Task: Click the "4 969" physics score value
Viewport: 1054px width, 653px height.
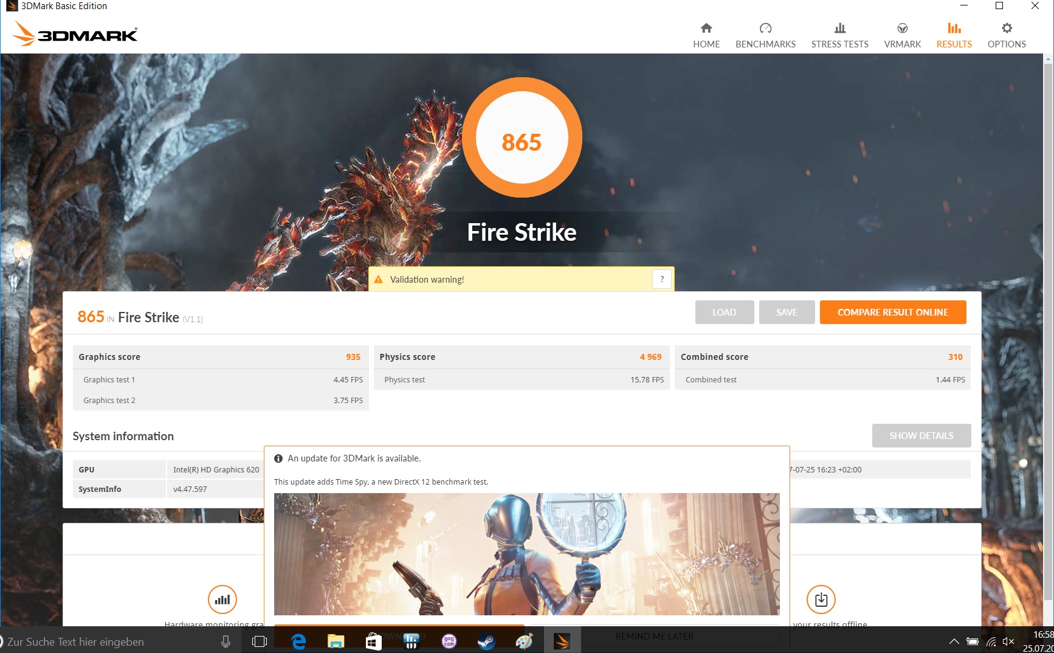Action: point(650,357)
